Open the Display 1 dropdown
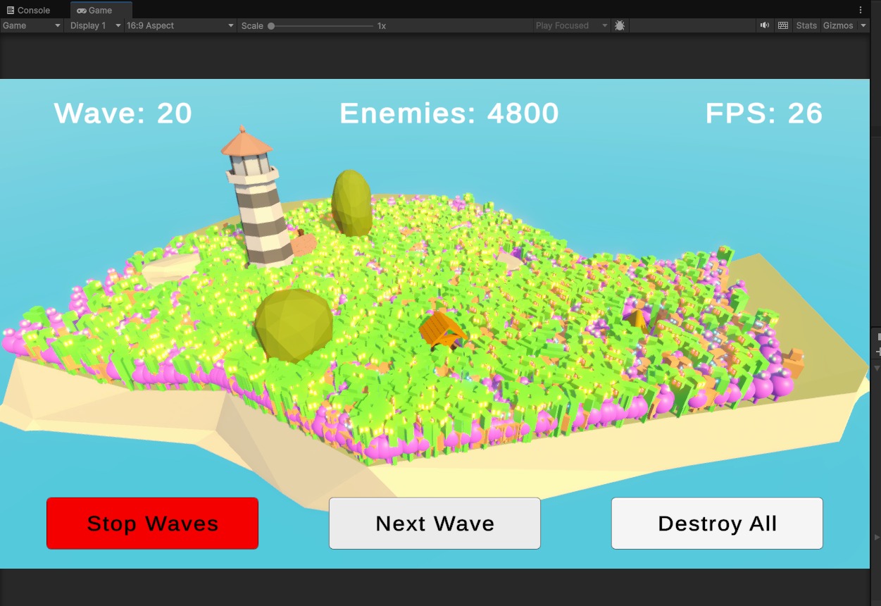The image size is (881, 606). point(94,25)
